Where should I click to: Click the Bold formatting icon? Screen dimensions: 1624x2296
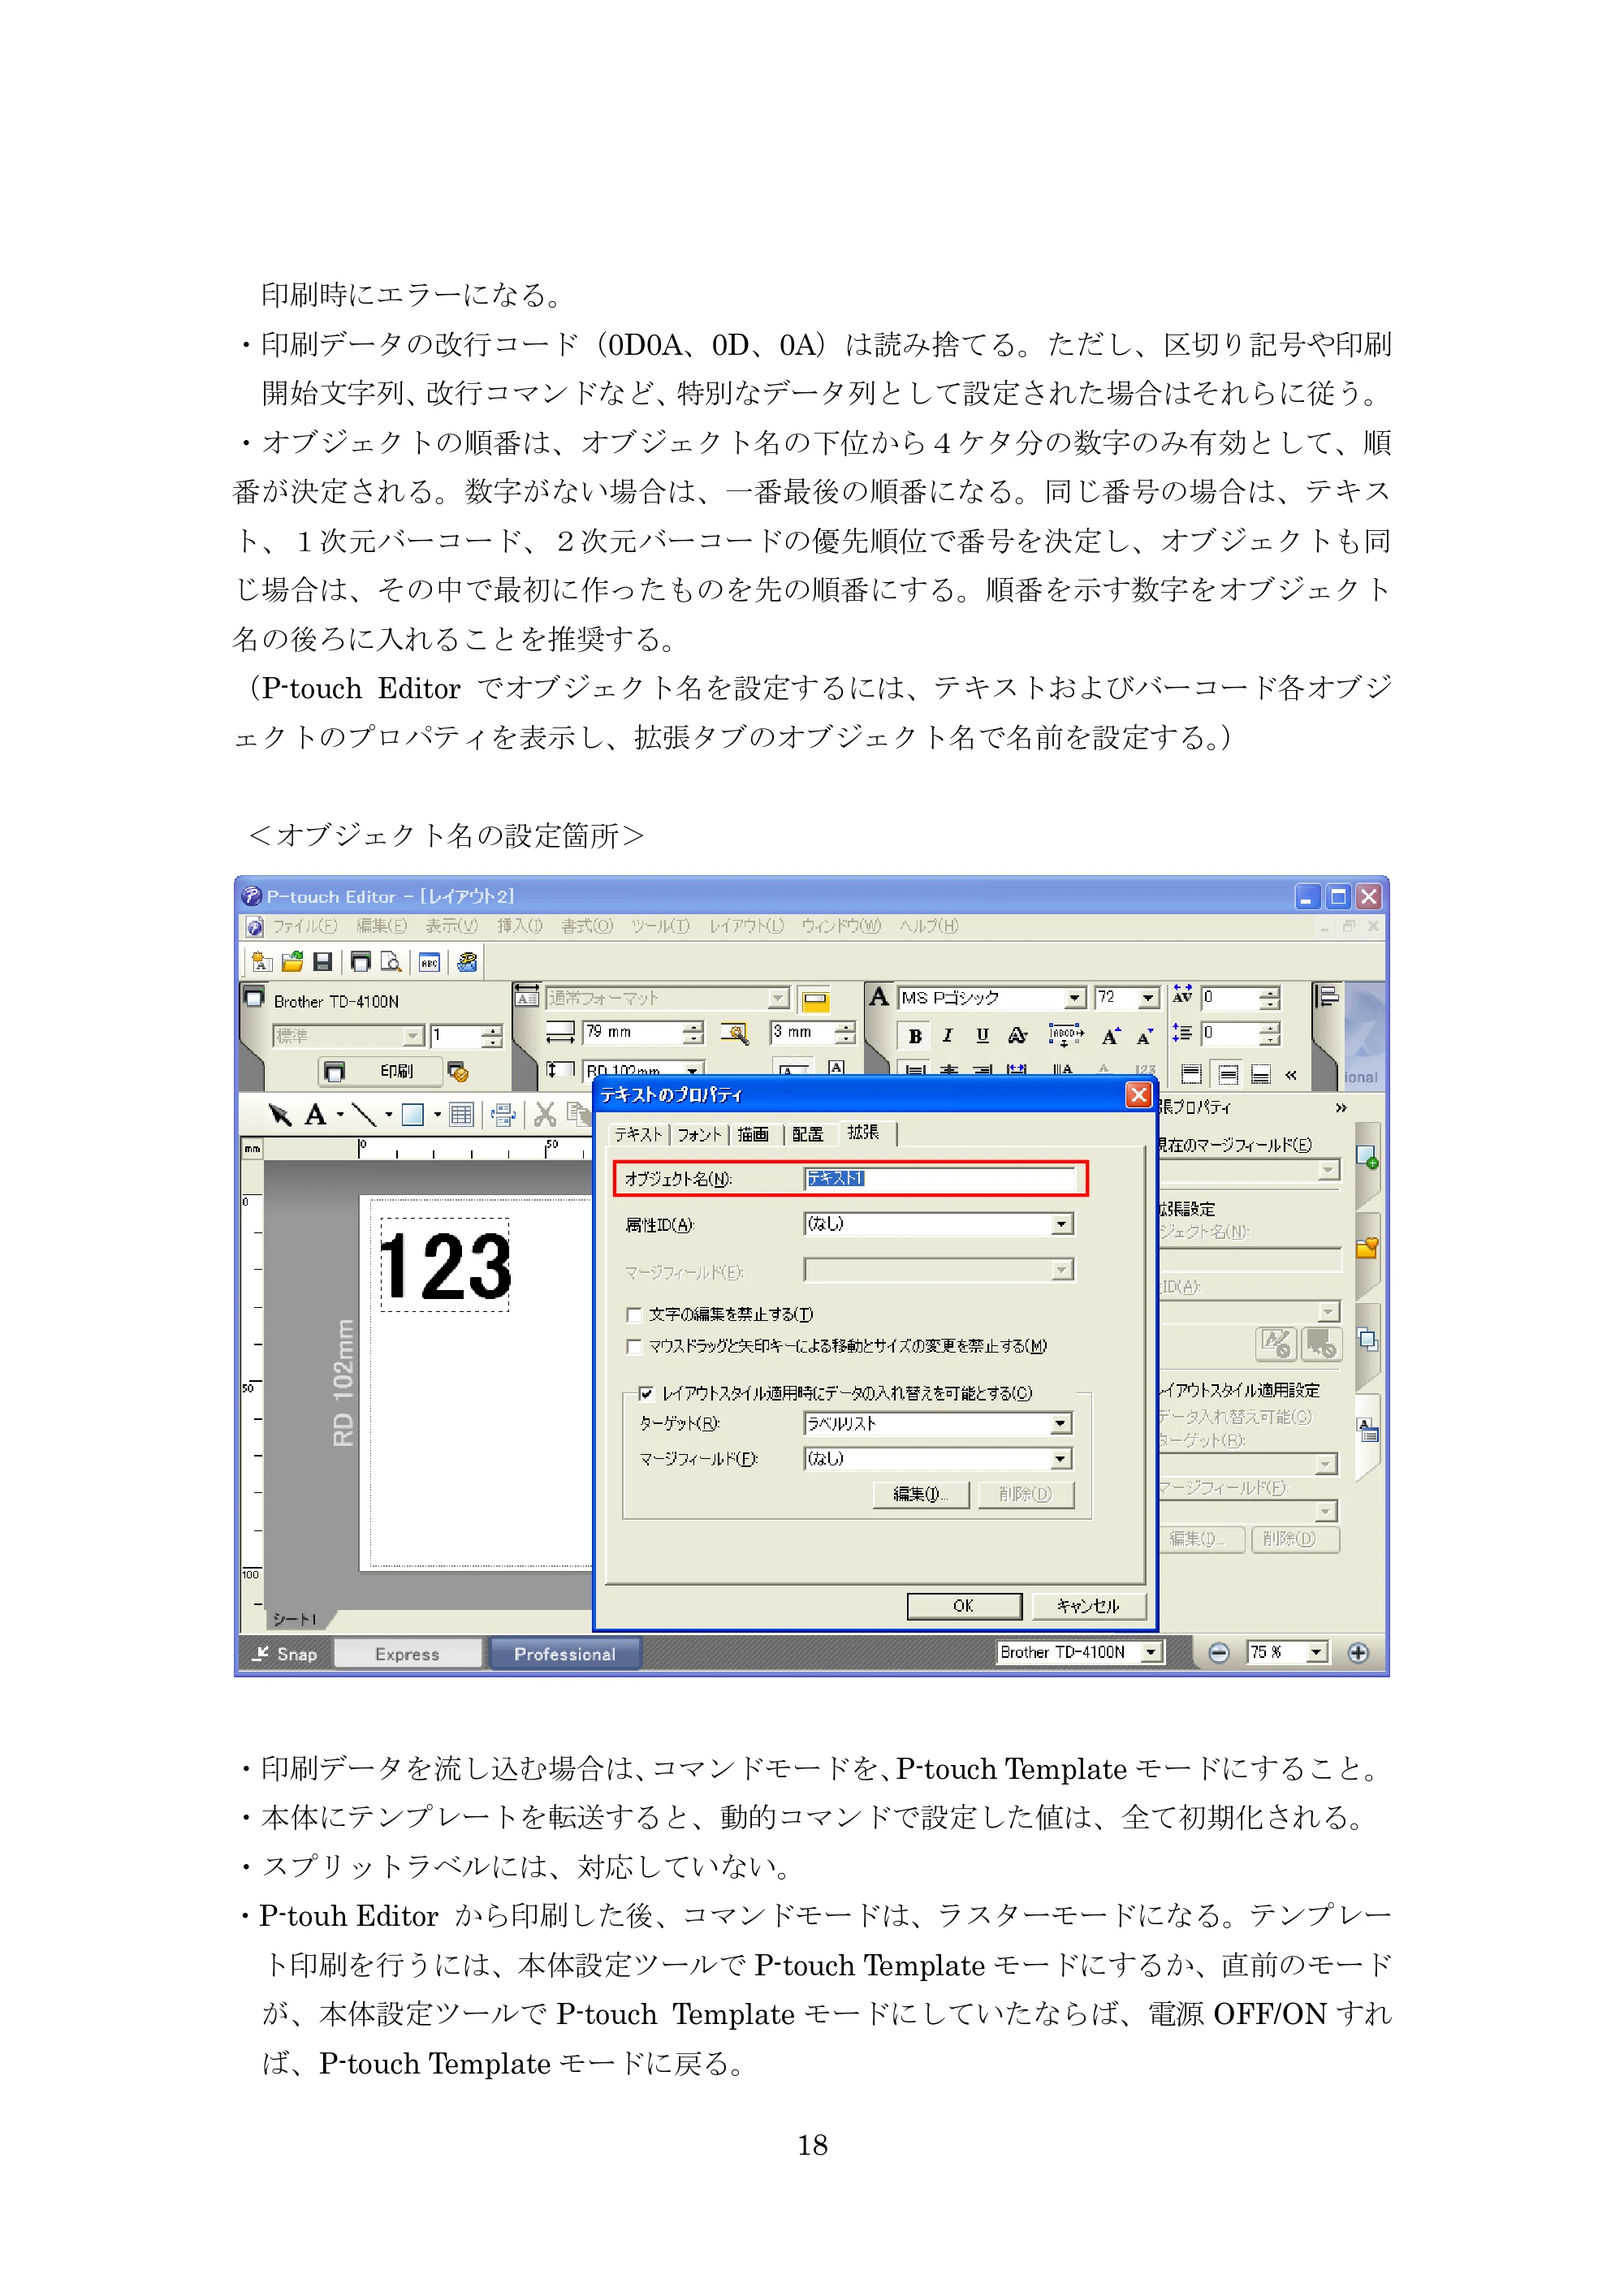(914, 1036)
